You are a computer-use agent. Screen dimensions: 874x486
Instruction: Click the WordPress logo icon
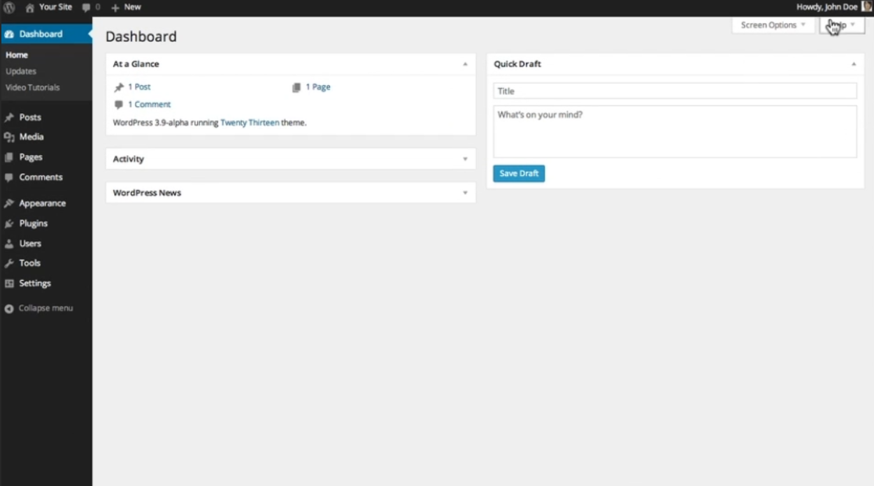coord(9,7)
